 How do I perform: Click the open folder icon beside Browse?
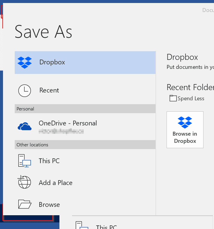pyautogui.click(x=24, y=204)
